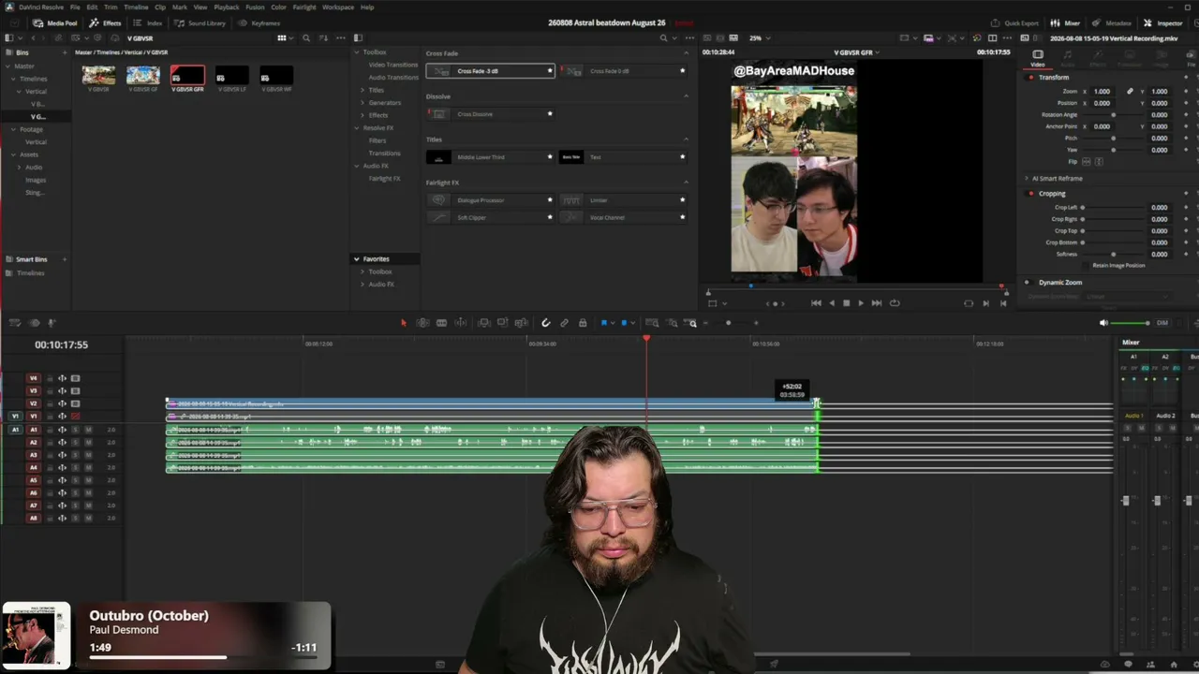Screen dimensions: 1199x674
Task: Open the Fusion menu
Action: [255, 7]
